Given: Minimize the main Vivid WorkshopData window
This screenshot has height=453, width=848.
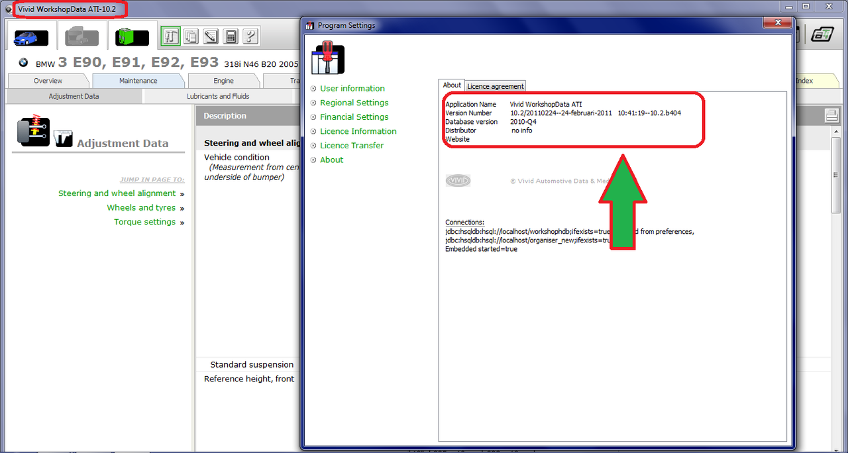Looking at the screenshot, I should click(789, 6).
